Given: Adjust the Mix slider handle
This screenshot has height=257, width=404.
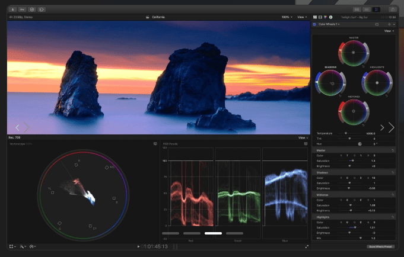Looking at the screenshot, I should click(x=360, y=238).
